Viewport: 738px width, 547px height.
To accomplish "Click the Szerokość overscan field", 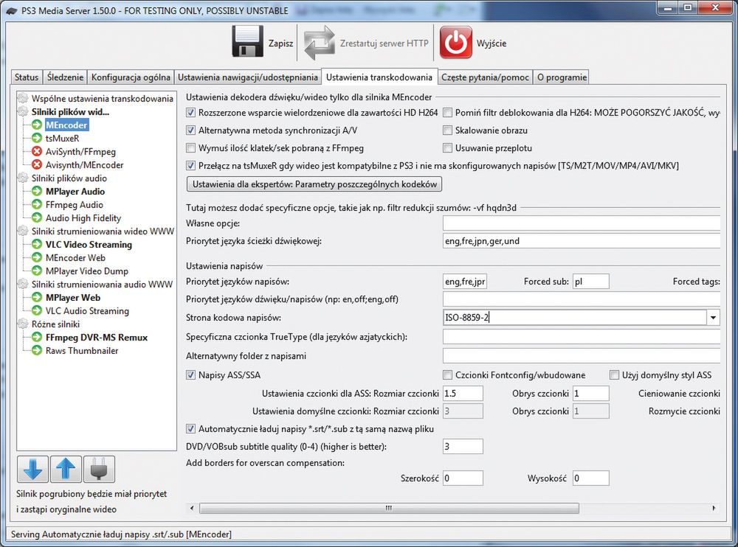I will tap(463, 478).
